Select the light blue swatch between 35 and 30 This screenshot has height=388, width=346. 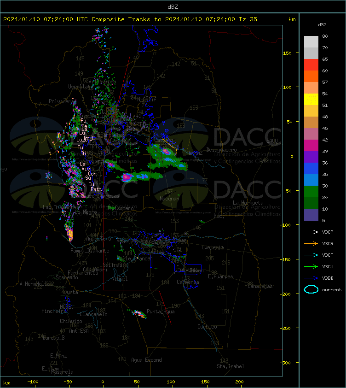[311, 180]
